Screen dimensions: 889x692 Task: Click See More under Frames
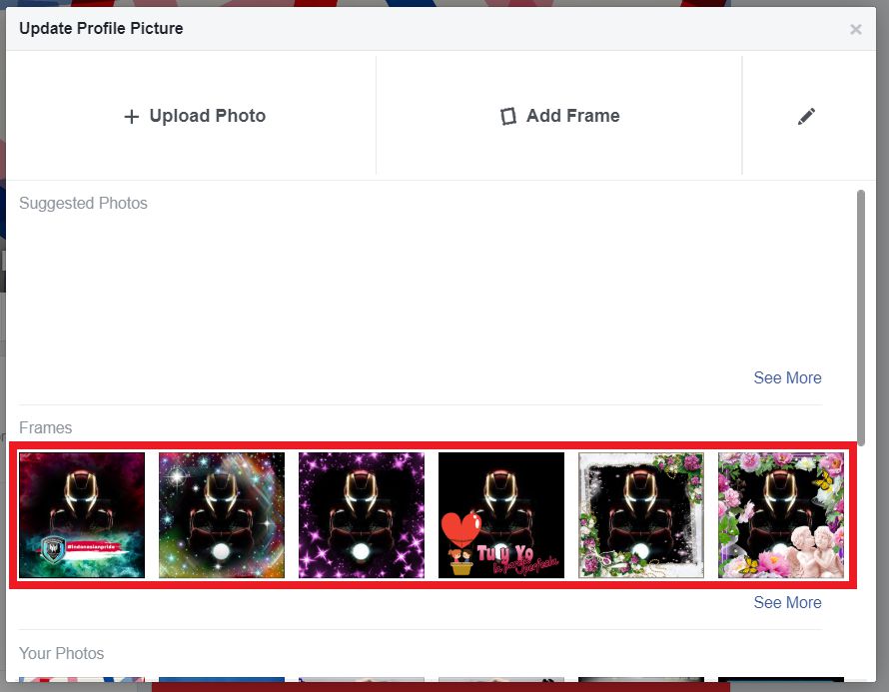point(787,602)
